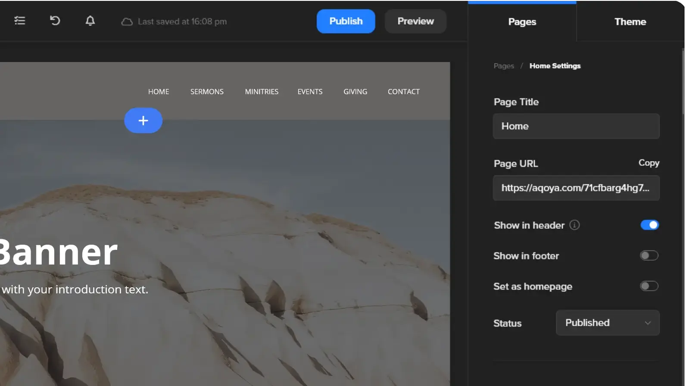Click info icon beside Show in header
Screen dimensions: 686x386
[x=574, y=225]
